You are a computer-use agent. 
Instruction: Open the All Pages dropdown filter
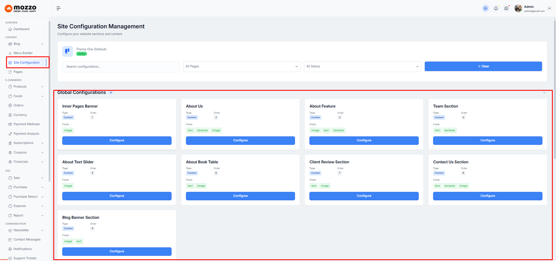[242, 67]
